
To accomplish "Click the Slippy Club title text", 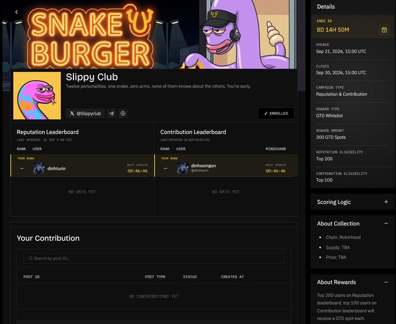I will click(x=91, y=77).
